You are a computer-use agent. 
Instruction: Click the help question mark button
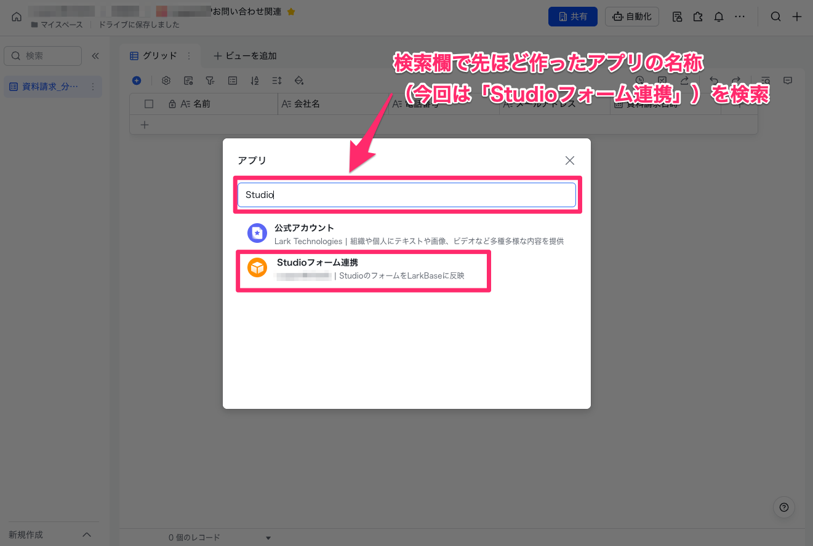[784, 507]
